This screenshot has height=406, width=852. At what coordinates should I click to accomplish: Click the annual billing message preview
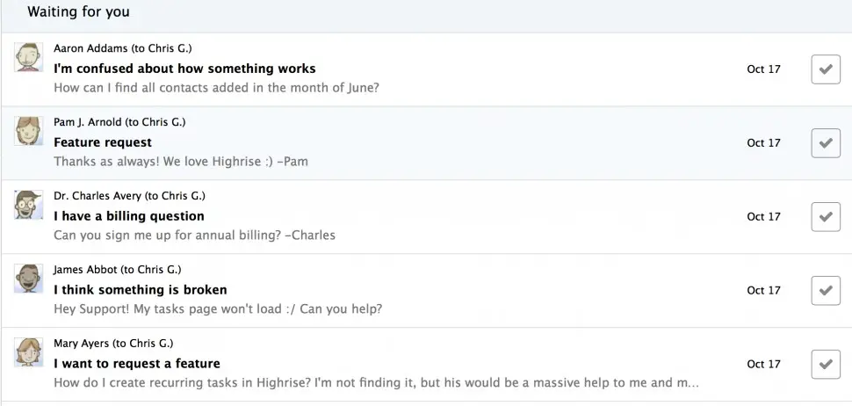click(x=194, y=236)
